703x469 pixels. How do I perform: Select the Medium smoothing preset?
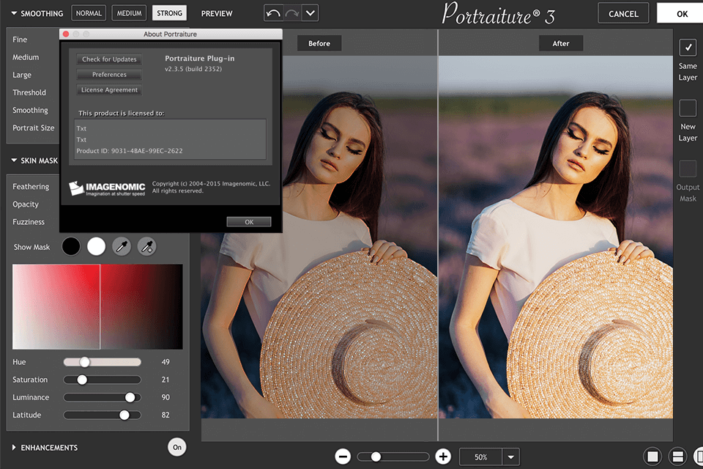pos(129,13)
